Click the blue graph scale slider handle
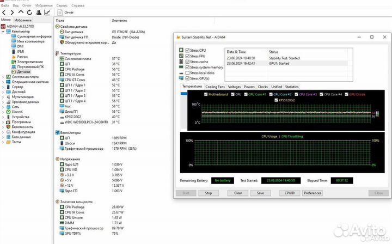 (x=184, y=94)
